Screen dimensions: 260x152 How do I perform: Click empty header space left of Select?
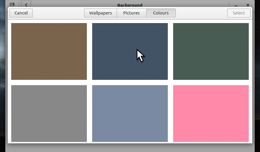point(201,13)
